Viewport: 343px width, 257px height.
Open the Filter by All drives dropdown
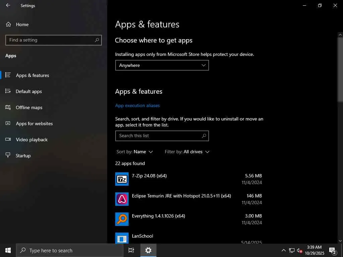click(187, 152)
